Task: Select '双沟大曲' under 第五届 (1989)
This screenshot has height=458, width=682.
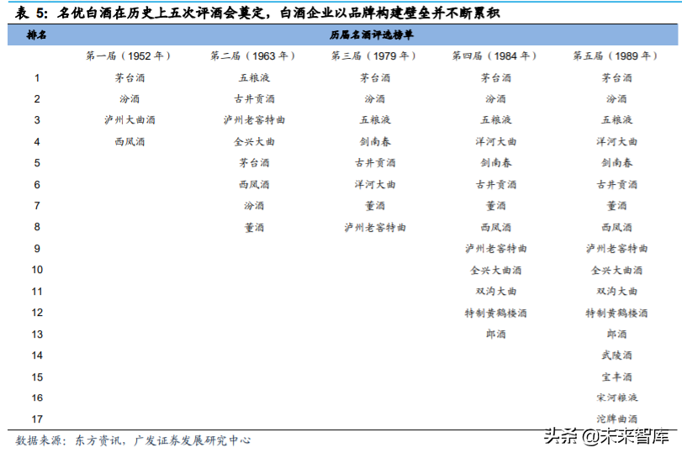Action: pos(616,291)
